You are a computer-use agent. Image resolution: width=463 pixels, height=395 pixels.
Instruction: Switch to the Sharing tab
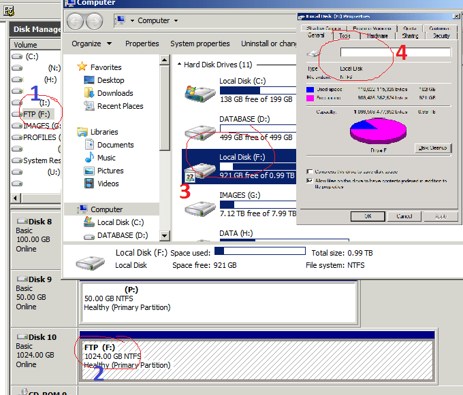click(410, 36)
